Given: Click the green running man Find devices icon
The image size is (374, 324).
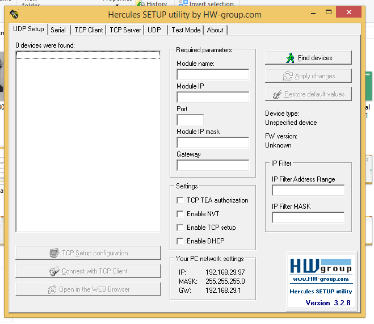Looking at the screenshot, I should pyautogui.click(x=290, y=58).
